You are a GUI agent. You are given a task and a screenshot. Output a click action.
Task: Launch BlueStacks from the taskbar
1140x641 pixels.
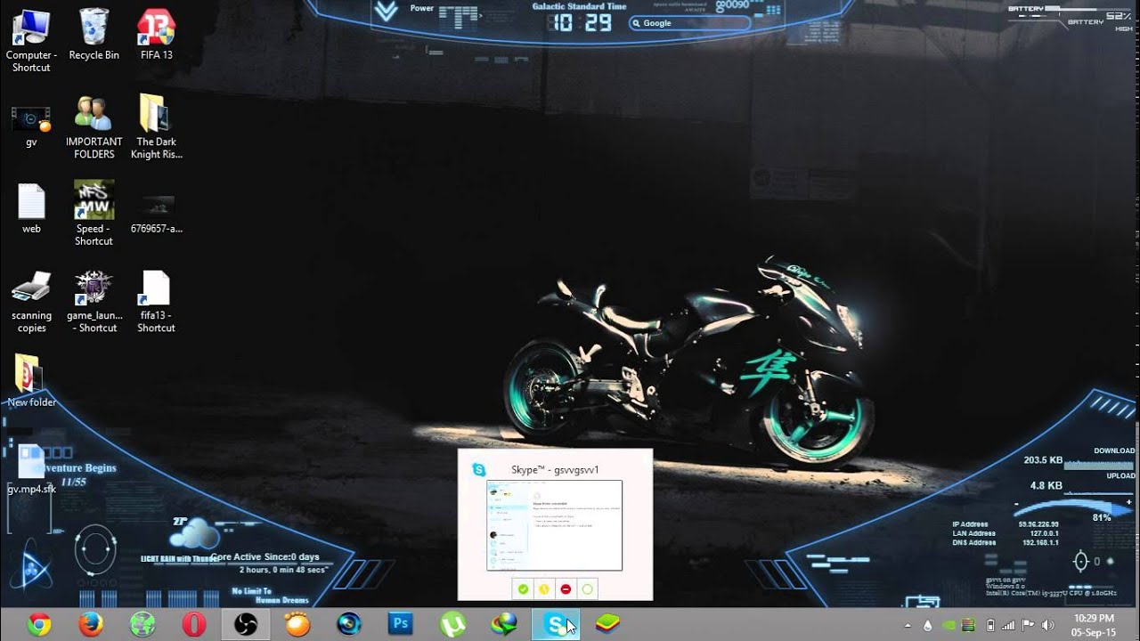click(607, 625)
